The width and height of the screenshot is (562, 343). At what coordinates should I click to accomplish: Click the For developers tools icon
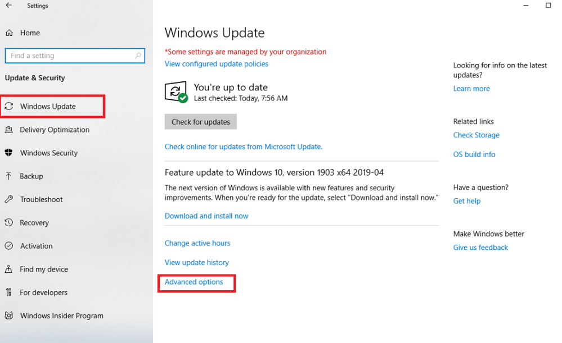tap(9, 292)
